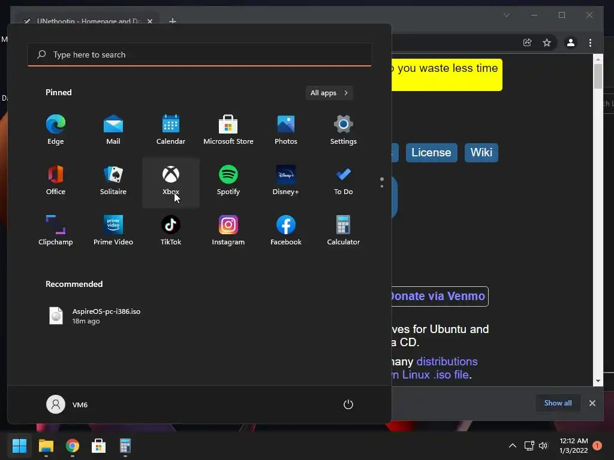The width and height of the screenshot is (614, 460).
Task: Open the Chrome profile menu
Action: [x=571, y=43]
